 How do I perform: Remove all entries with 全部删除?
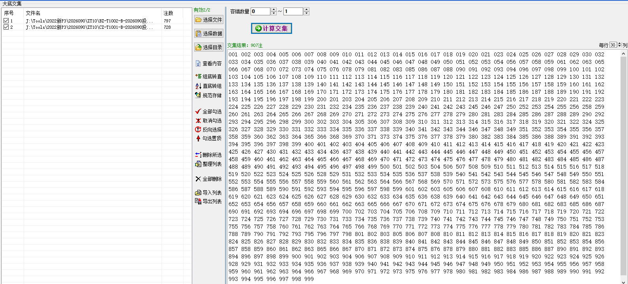click(209, 179)
